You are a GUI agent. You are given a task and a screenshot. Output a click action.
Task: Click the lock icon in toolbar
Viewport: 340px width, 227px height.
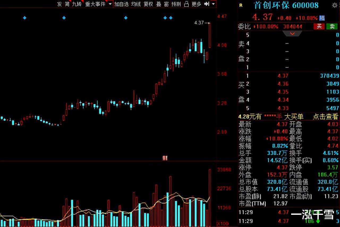click(x=186, y=4)
